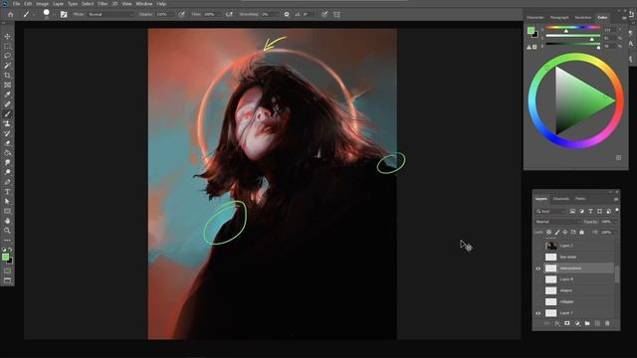
Task: Toggle lock position in Layers panel
Action: pyautogui.click(x=565, y=232)
